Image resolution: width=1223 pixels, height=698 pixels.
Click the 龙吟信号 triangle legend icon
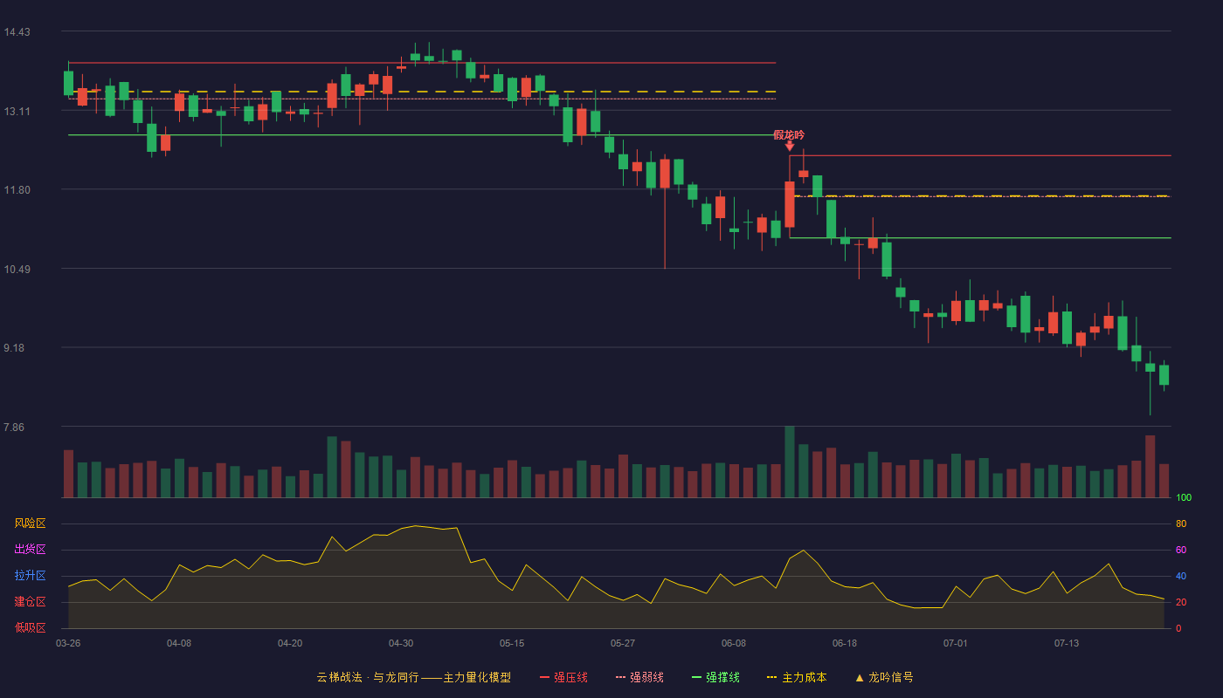(x=860, y=677)
